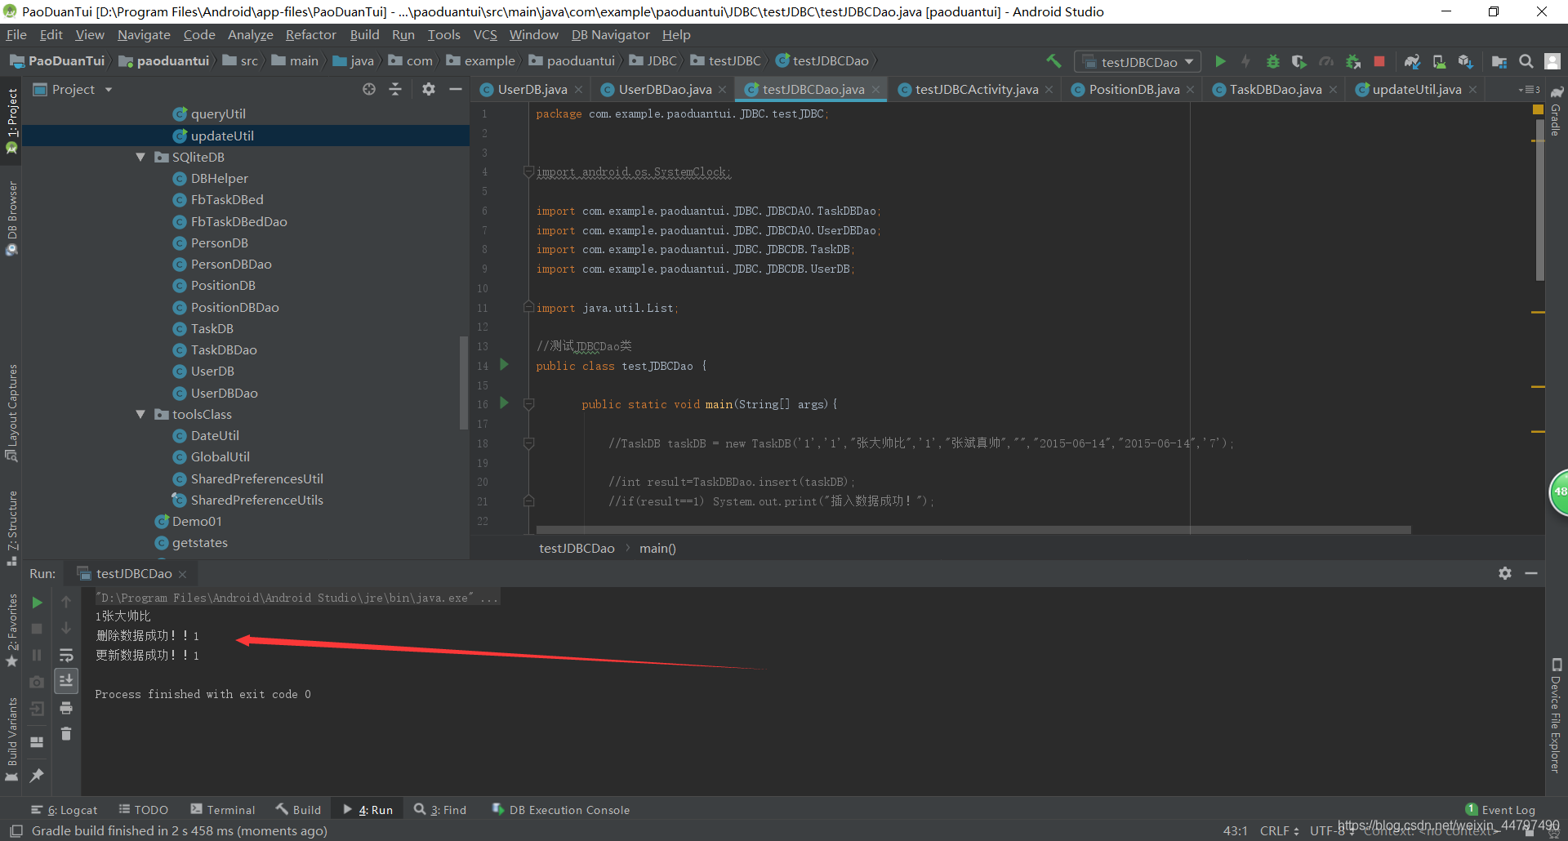This screenshot has width=1568, height=841.
Task: Run with coverage from the toolbar
Action: (1299, 61)
